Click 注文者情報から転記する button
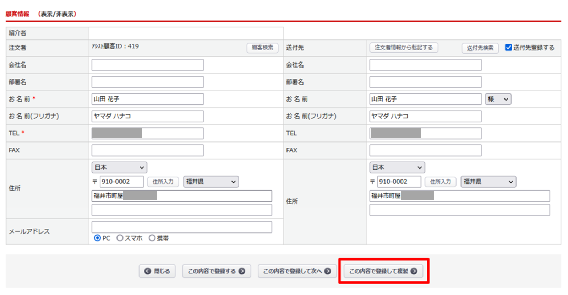568x295 pixels. (404, 48)
